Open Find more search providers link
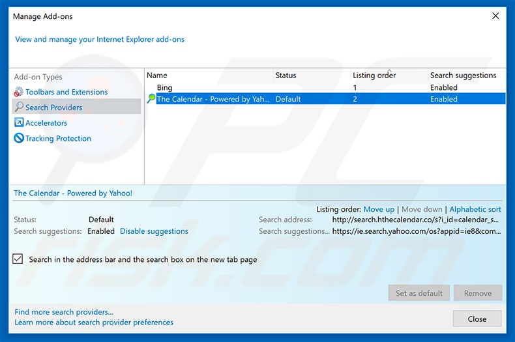 pyautogui.click(x=64, y=312)
